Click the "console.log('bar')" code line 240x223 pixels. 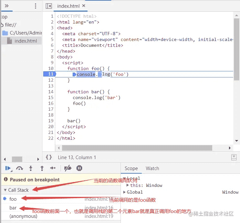[97, 97]
